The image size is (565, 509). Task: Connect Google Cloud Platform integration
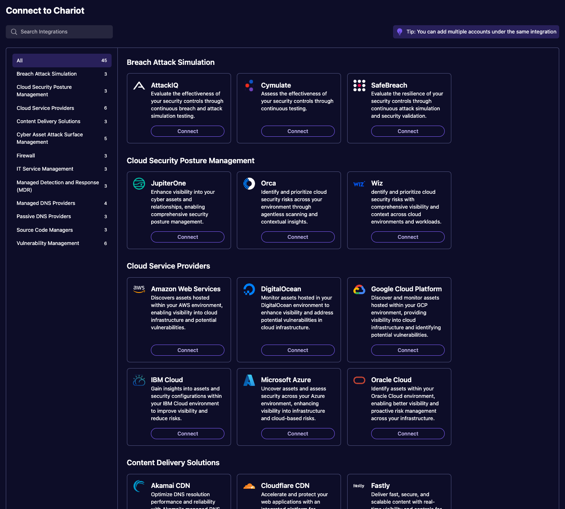tap(408, 350)
